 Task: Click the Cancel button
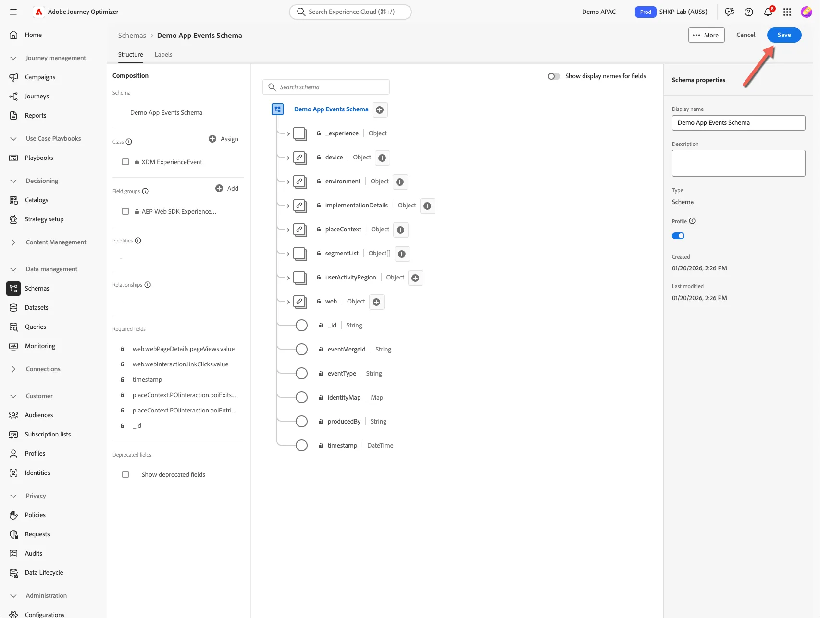tap(746, 35)
